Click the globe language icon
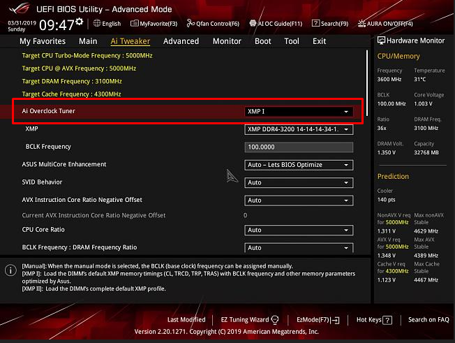This screenshot has width=455, height=343. (97, 23)
